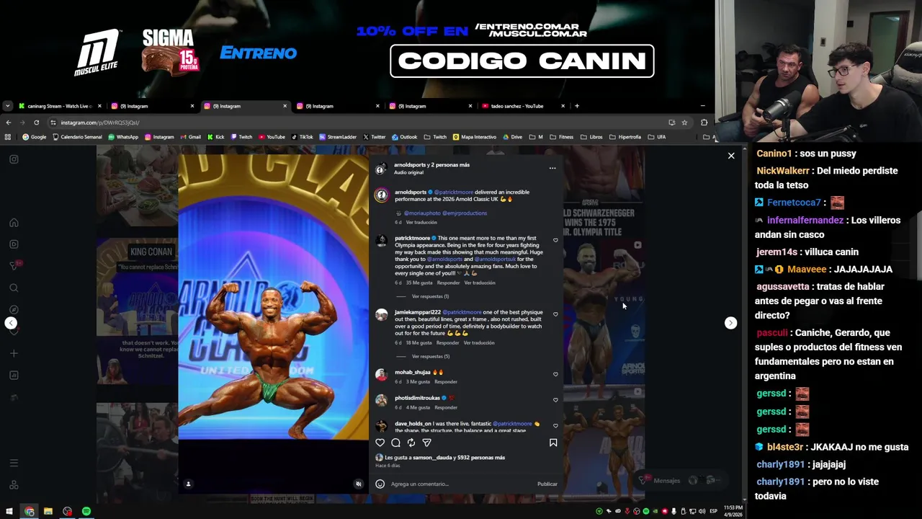The width and height of the screenshot is (922, 519).
Task: Reply to mohab_shujaa's comment
Action: pos(446,381)
